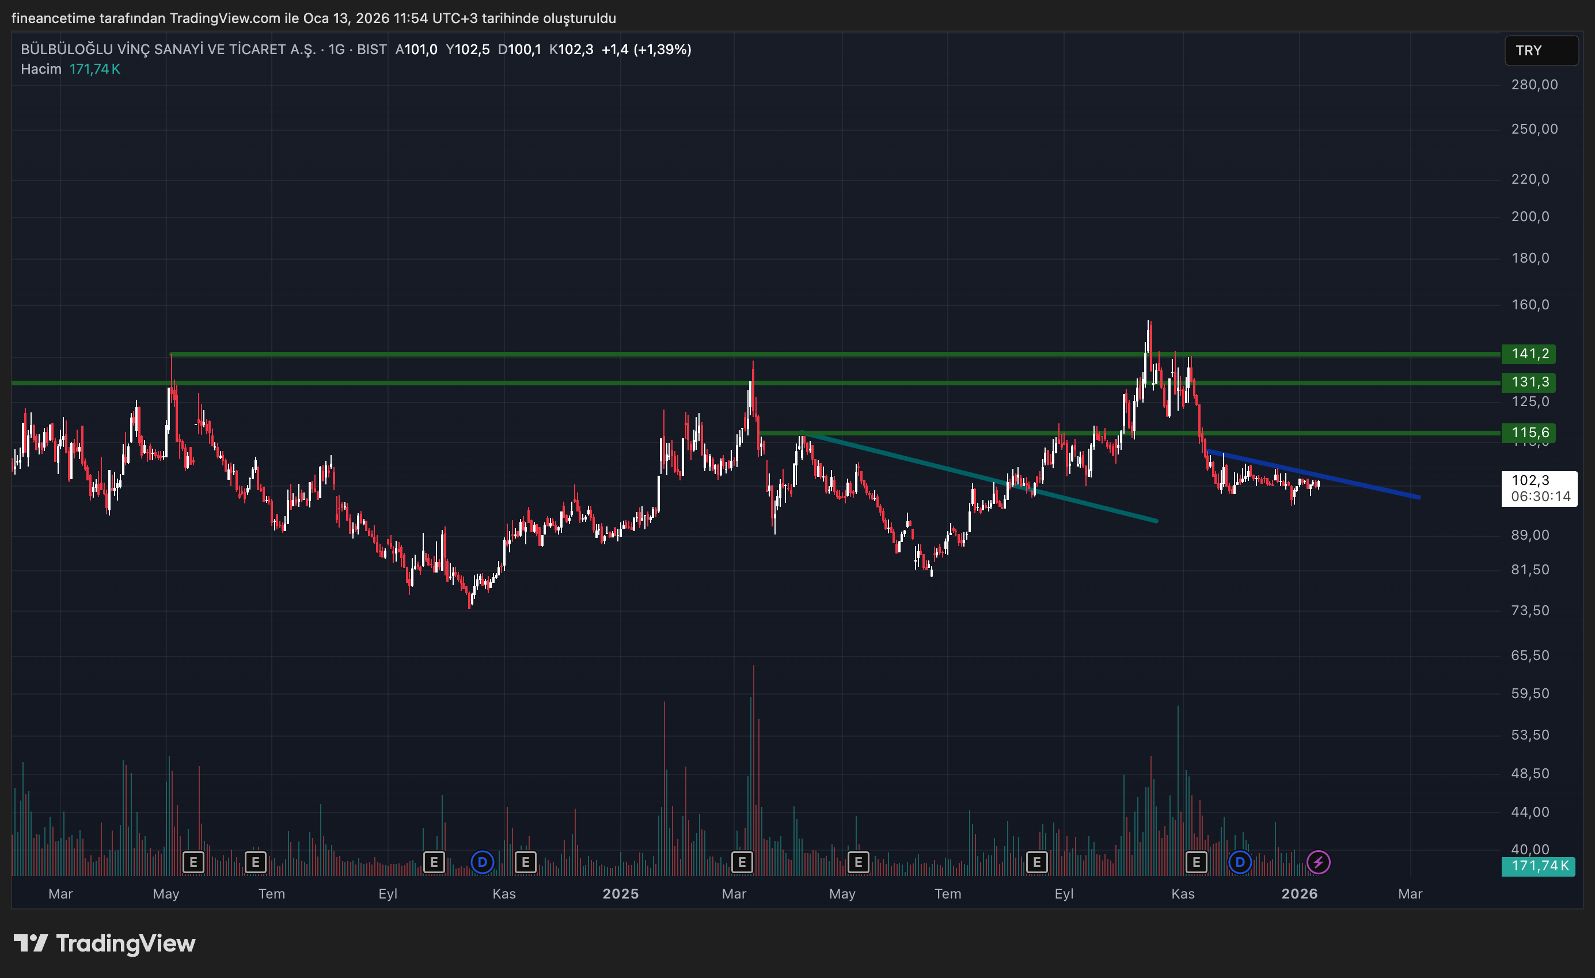This screenshot has height=978, width=1595.
Task: Open the dividend D marker before 2026
Action: 1240,862
